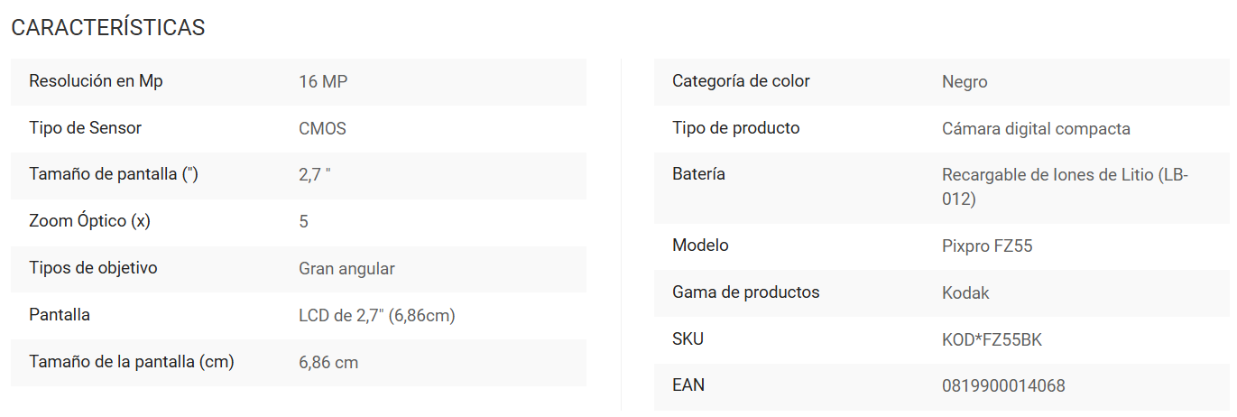Click the Categoría de color label
Screen dimensions: 1237x417
tap(741, 81)
